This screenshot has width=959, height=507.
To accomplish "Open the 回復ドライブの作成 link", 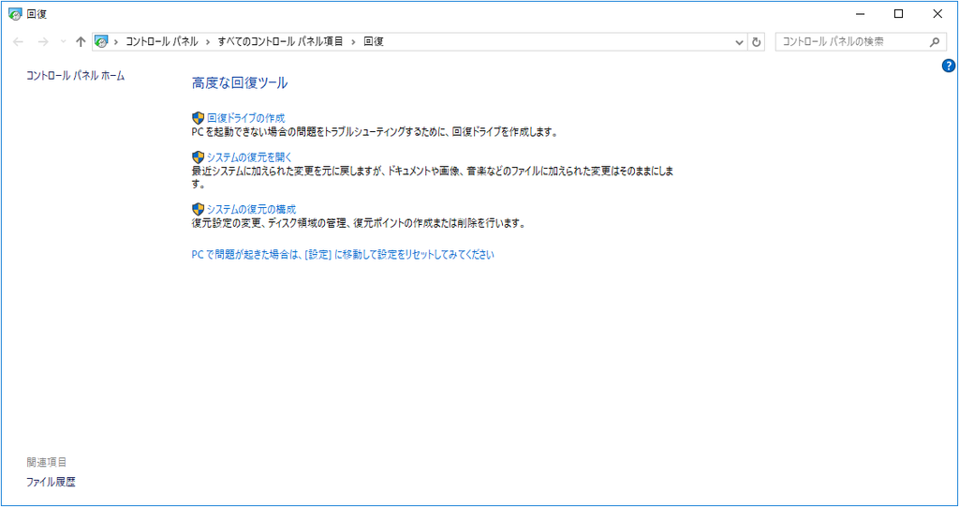I will click(246, 118).
